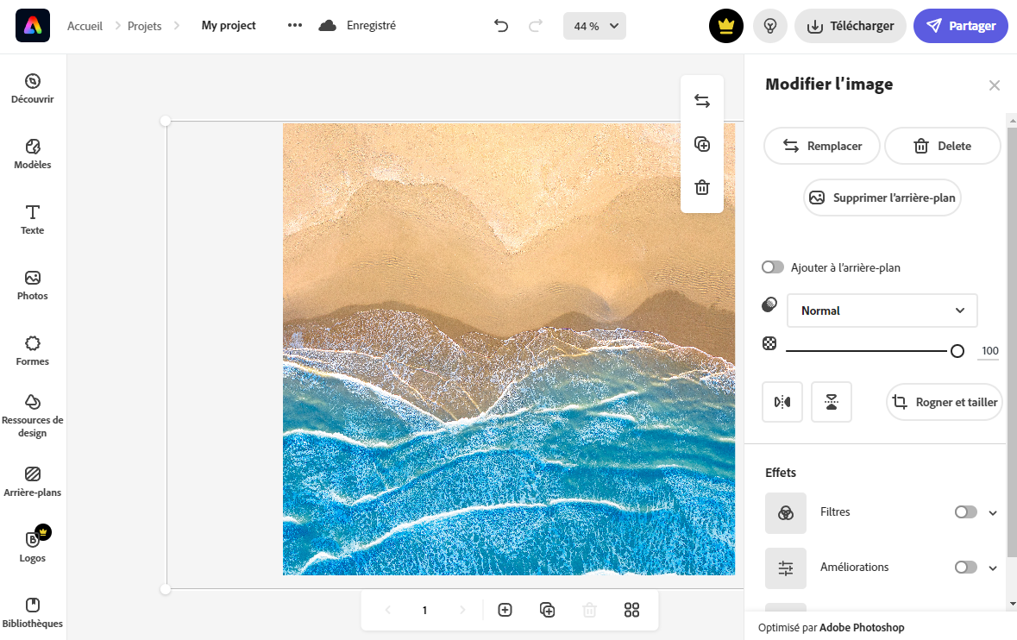This screenshot has height=640, width=1017.
Task: Click the undo arrow icon
Action: click(x=501, y=26)
